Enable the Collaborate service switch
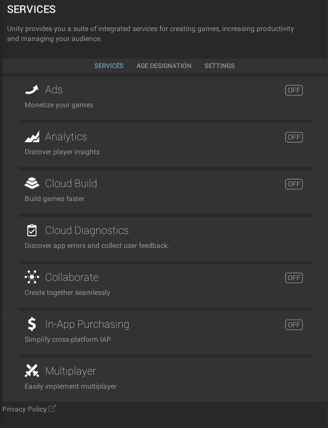Viewport: 328px width, 428px height. tap(293, 277)
